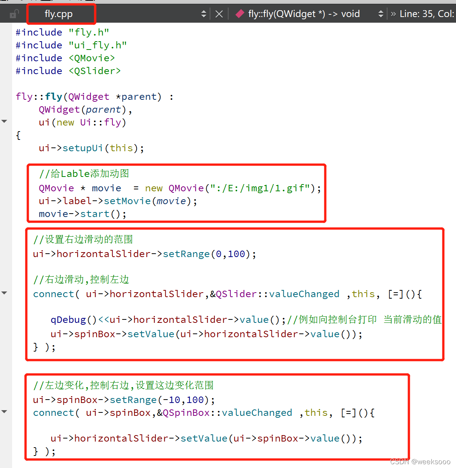The width and height of the screenshot is (456, 468).
Task: Open the fly.cpp file dropdown selector
Action: point(204,14)
